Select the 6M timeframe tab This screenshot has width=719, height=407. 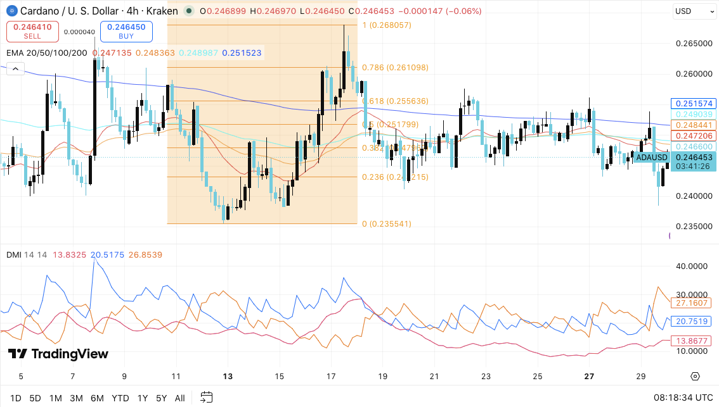[x=97, y=398]
